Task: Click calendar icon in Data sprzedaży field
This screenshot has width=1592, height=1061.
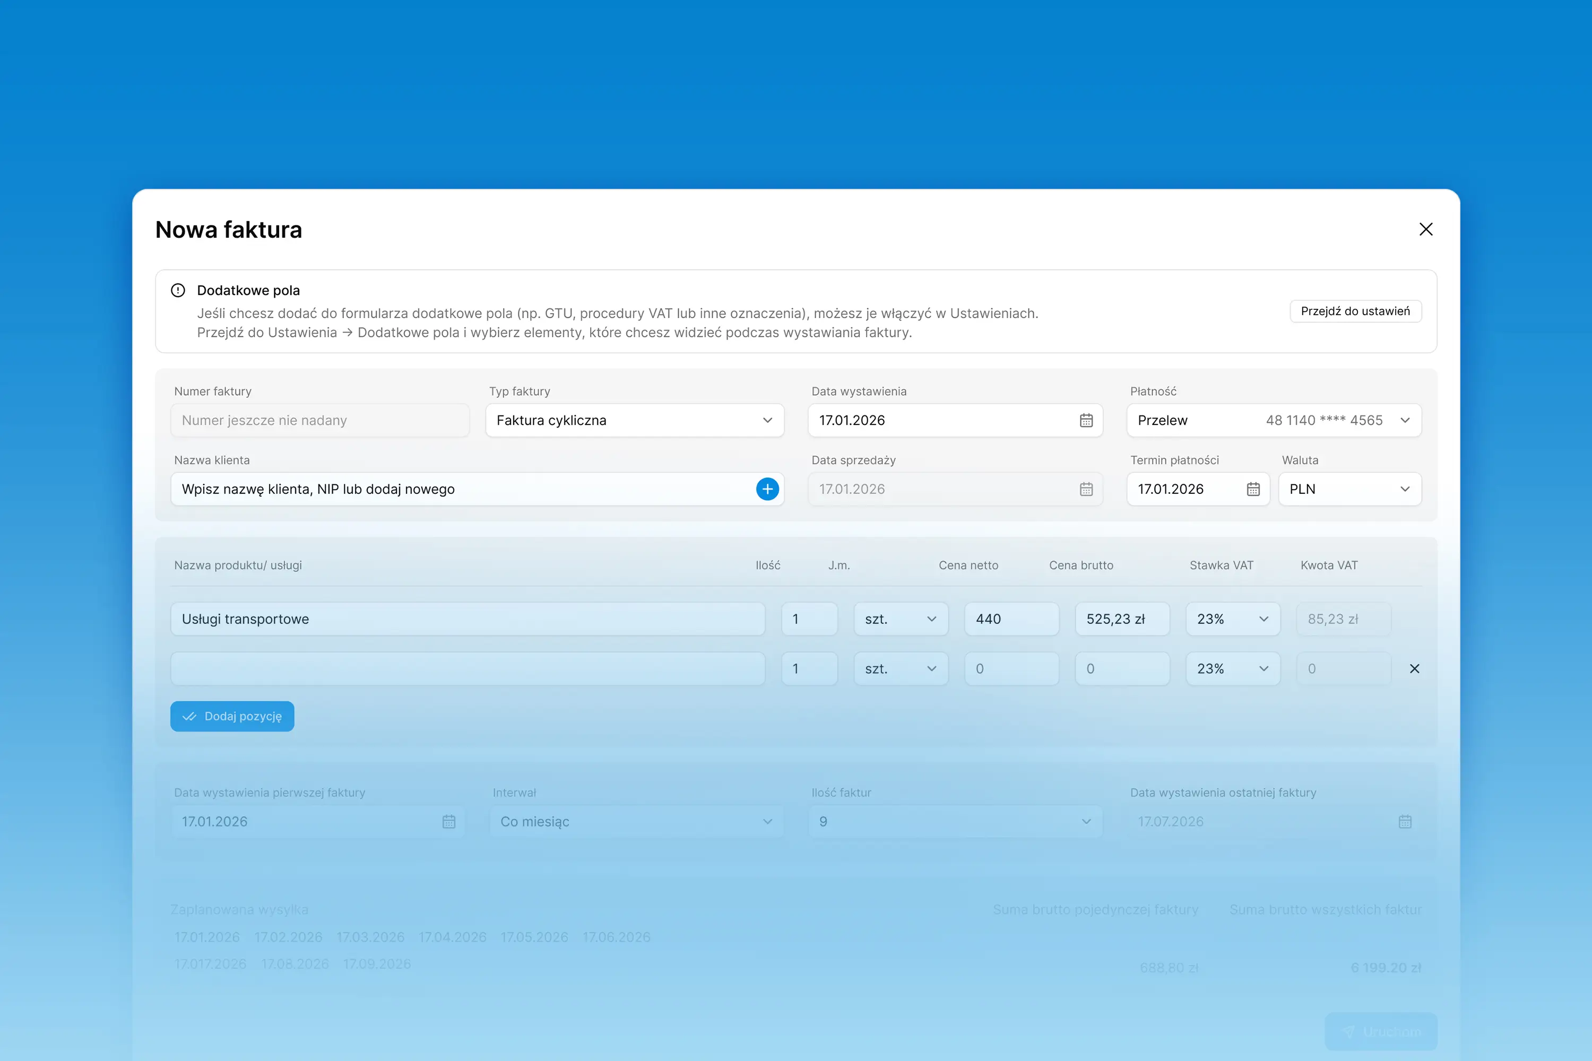Action: [1086, 489]
